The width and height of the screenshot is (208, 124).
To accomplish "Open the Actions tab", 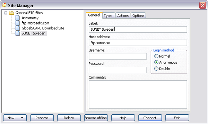I will coord(123,16).
